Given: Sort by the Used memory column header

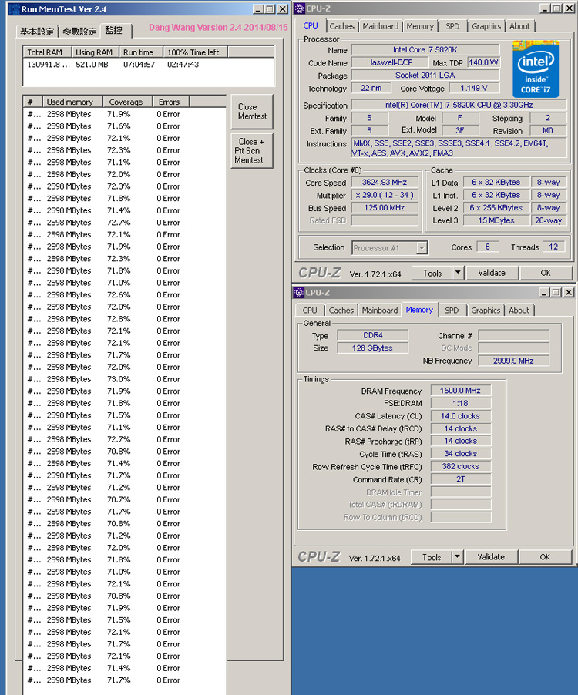Looking at the screenshot, I should point(72,102).
